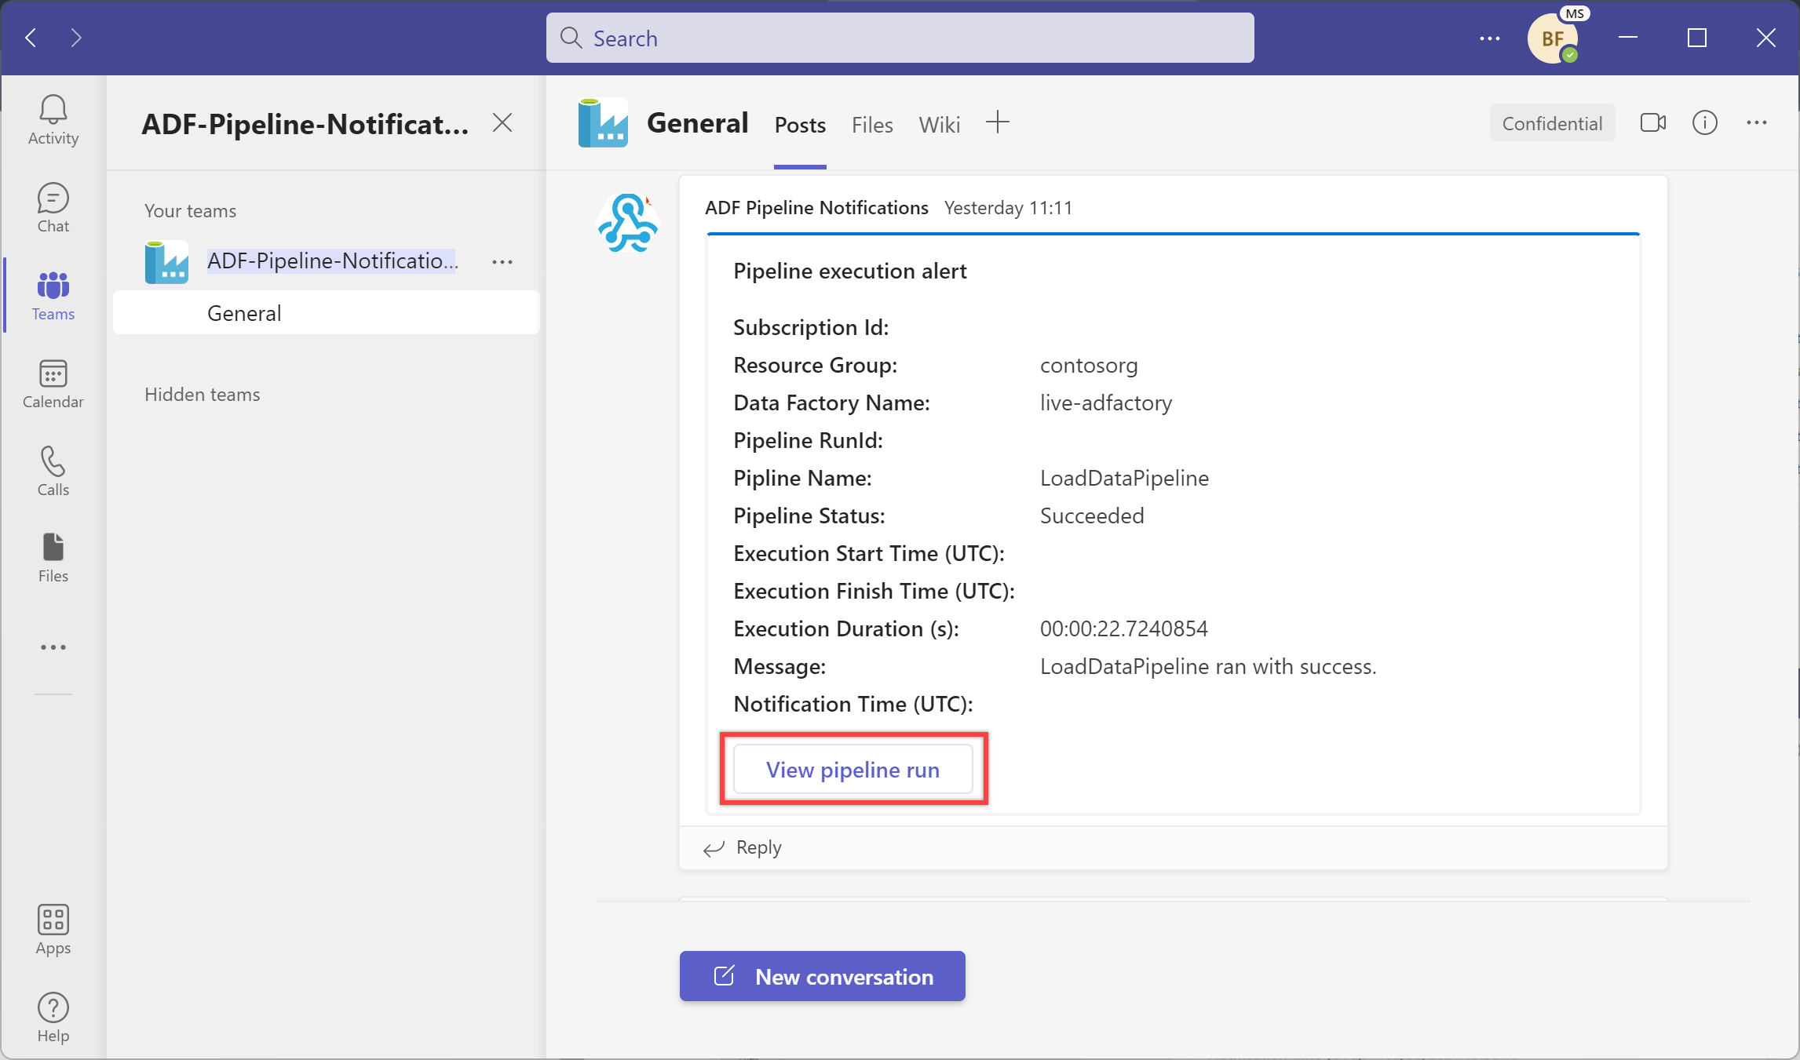Select the Posts tab

(800, 122)
